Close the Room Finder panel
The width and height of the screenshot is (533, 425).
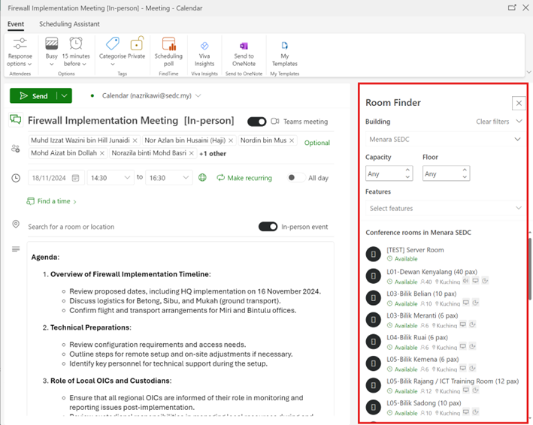pyautogui.click(x=518, y=103)
